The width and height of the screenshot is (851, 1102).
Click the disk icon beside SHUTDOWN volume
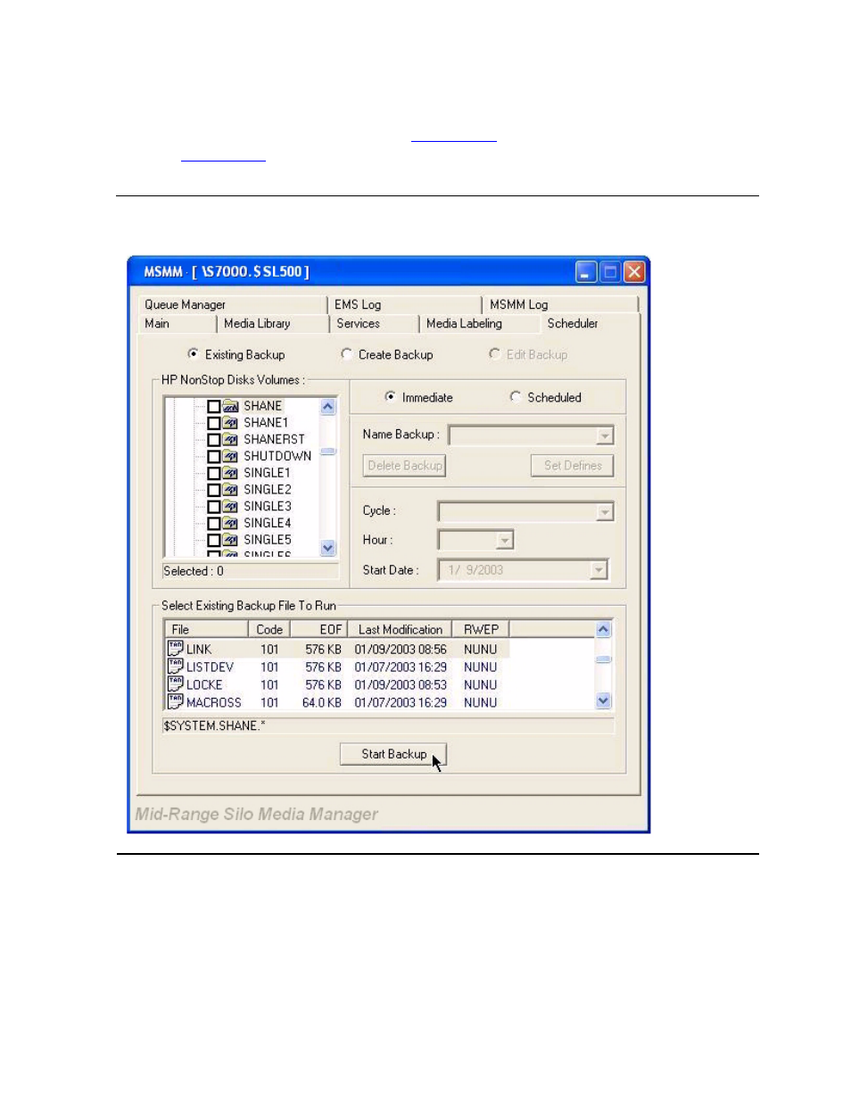pyautogui.click(x=230, y=456)
